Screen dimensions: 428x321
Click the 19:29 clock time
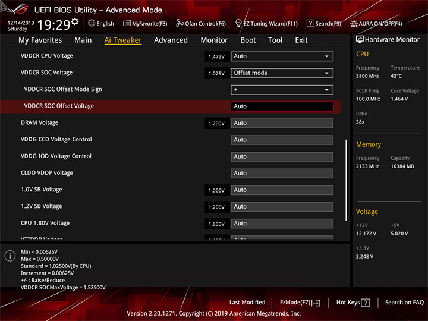click(x=53, y=25)
